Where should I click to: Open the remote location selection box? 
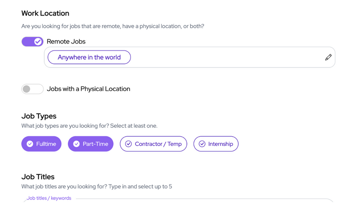coord(190,57)
